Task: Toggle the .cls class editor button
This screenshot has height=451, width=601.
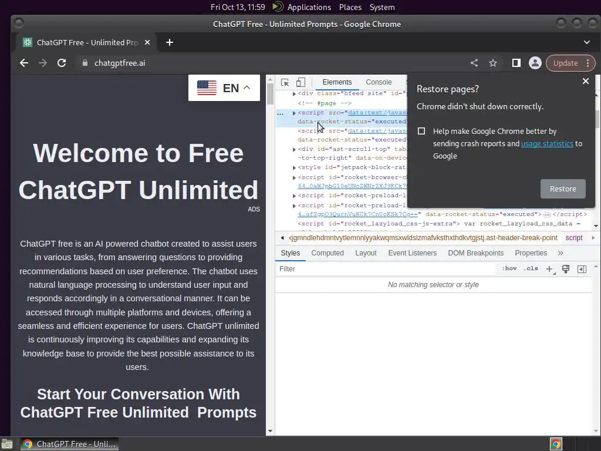Action: point(531,268)
